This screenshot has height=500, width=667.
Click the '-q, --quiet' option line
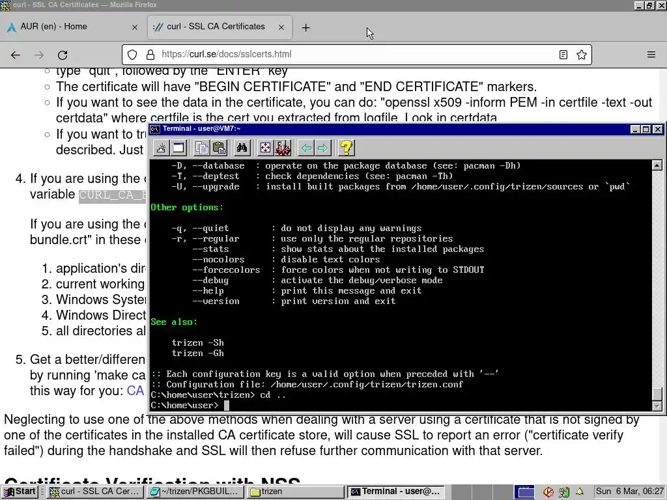pyautogui.click(x=296, y=229)
